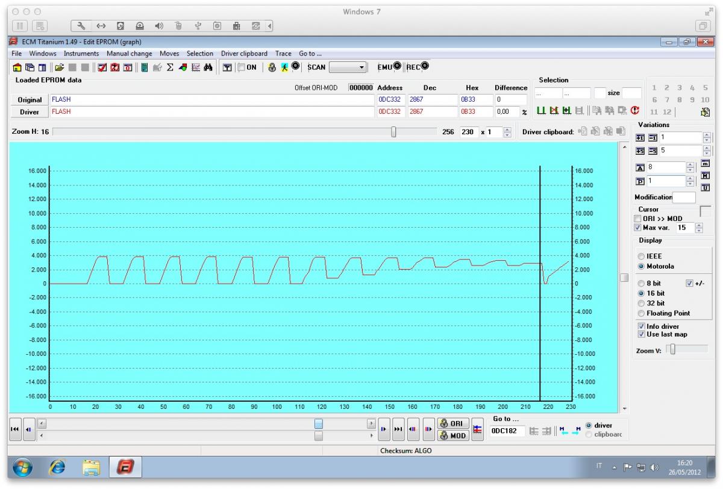The image size is (723, 489).
Task: Click the Go to address input field
Action: 507,431
